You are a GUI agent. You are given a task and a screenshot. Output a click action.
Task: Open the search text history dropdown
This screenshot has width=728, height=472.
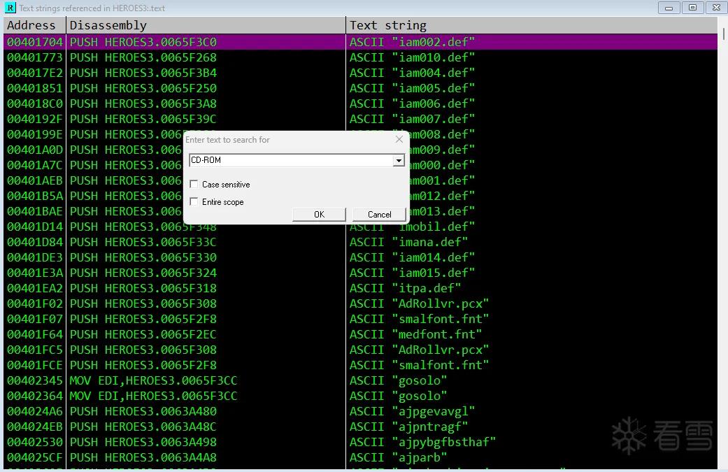399,161
